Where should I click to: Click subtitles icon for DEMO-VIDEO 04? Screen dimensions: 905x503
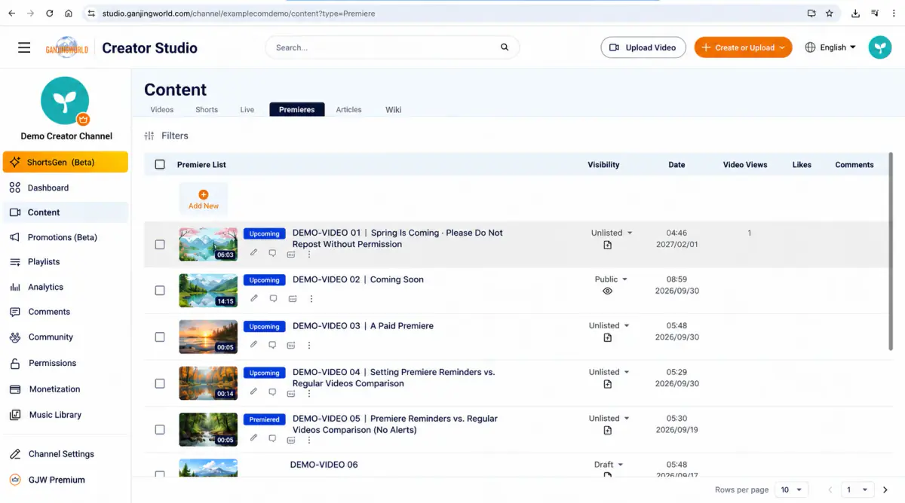pos(291,393)
